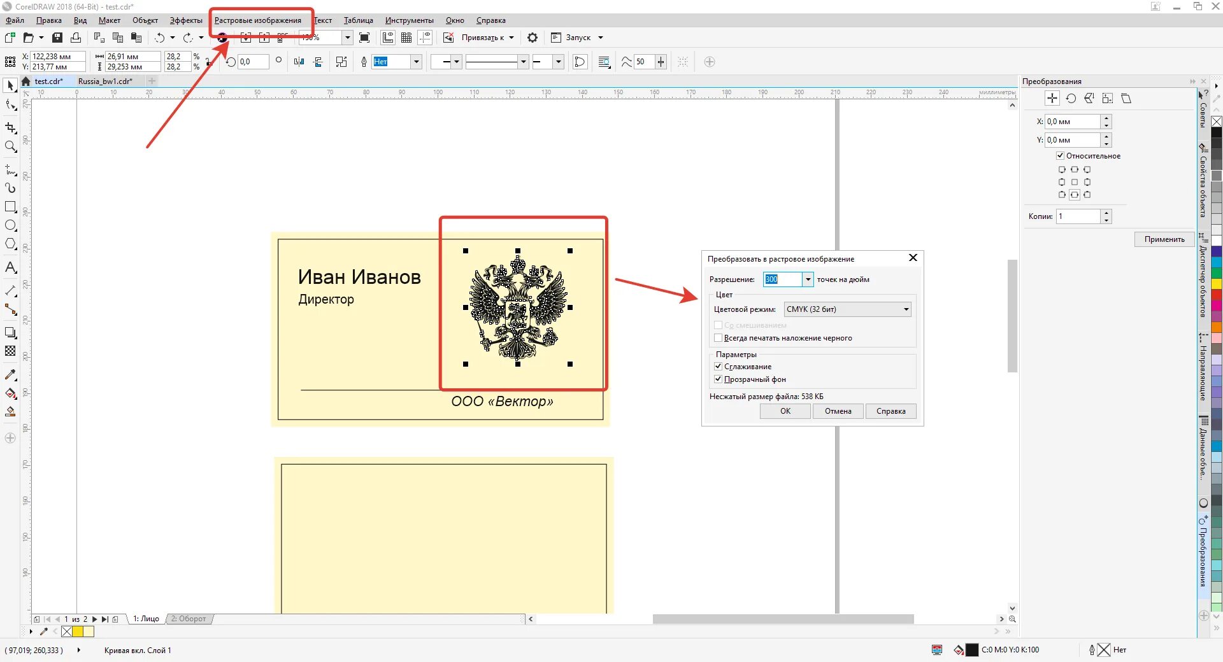Select the Color Eyedropper tool
Viewport: 1223px width, 662px height.
tap(10, 374)
